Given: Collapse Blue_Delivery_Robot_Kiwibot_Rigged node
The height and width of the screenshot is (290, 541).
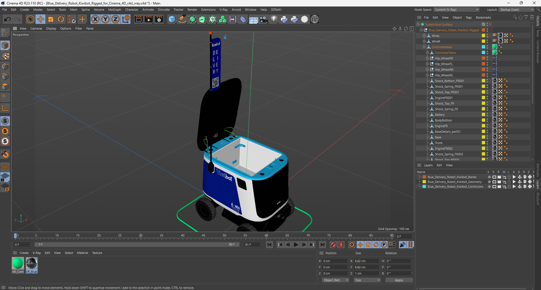Looking at the screenshot, I should (x=421, y=30).
